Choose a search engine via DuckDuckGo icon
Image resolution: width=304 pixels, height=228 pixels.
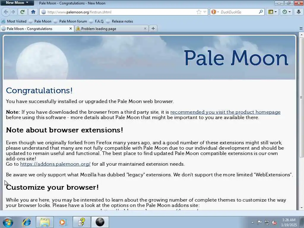tap(215, 12)
